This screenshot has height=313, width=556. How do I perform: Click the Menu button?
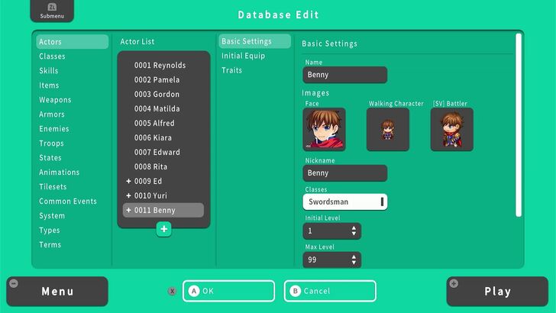coord(57,292)
